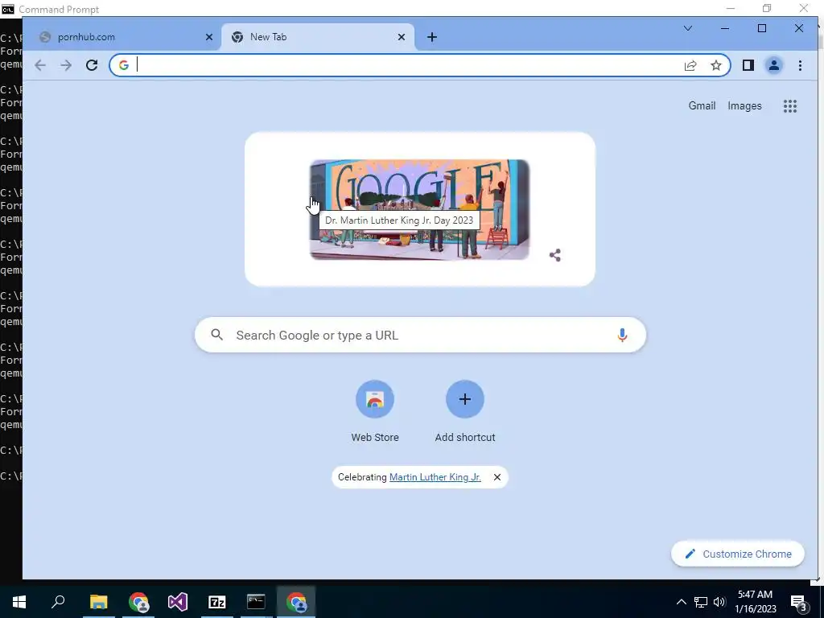Show hidden system tray icons
This screenshot has height=618, width=824.
681,602
